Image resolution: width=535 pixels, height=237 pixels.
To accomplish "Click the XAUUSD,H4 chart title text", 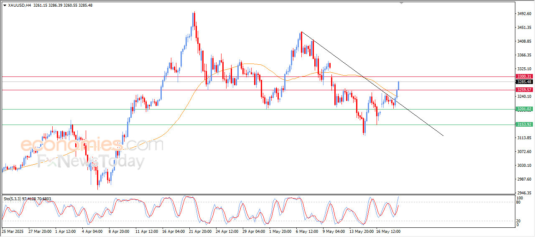I will click(x=20, y=5).
